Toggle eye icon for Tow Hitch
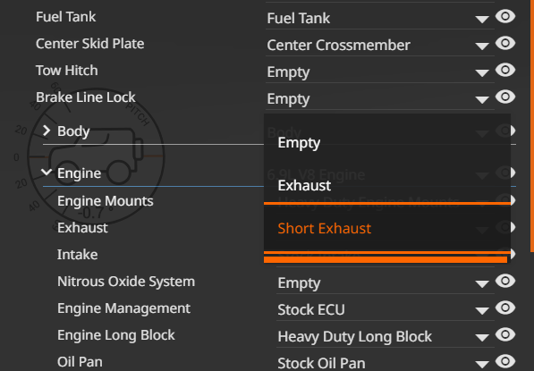Image resolution: width=534 pixels, height=371 pixels. 505,70
